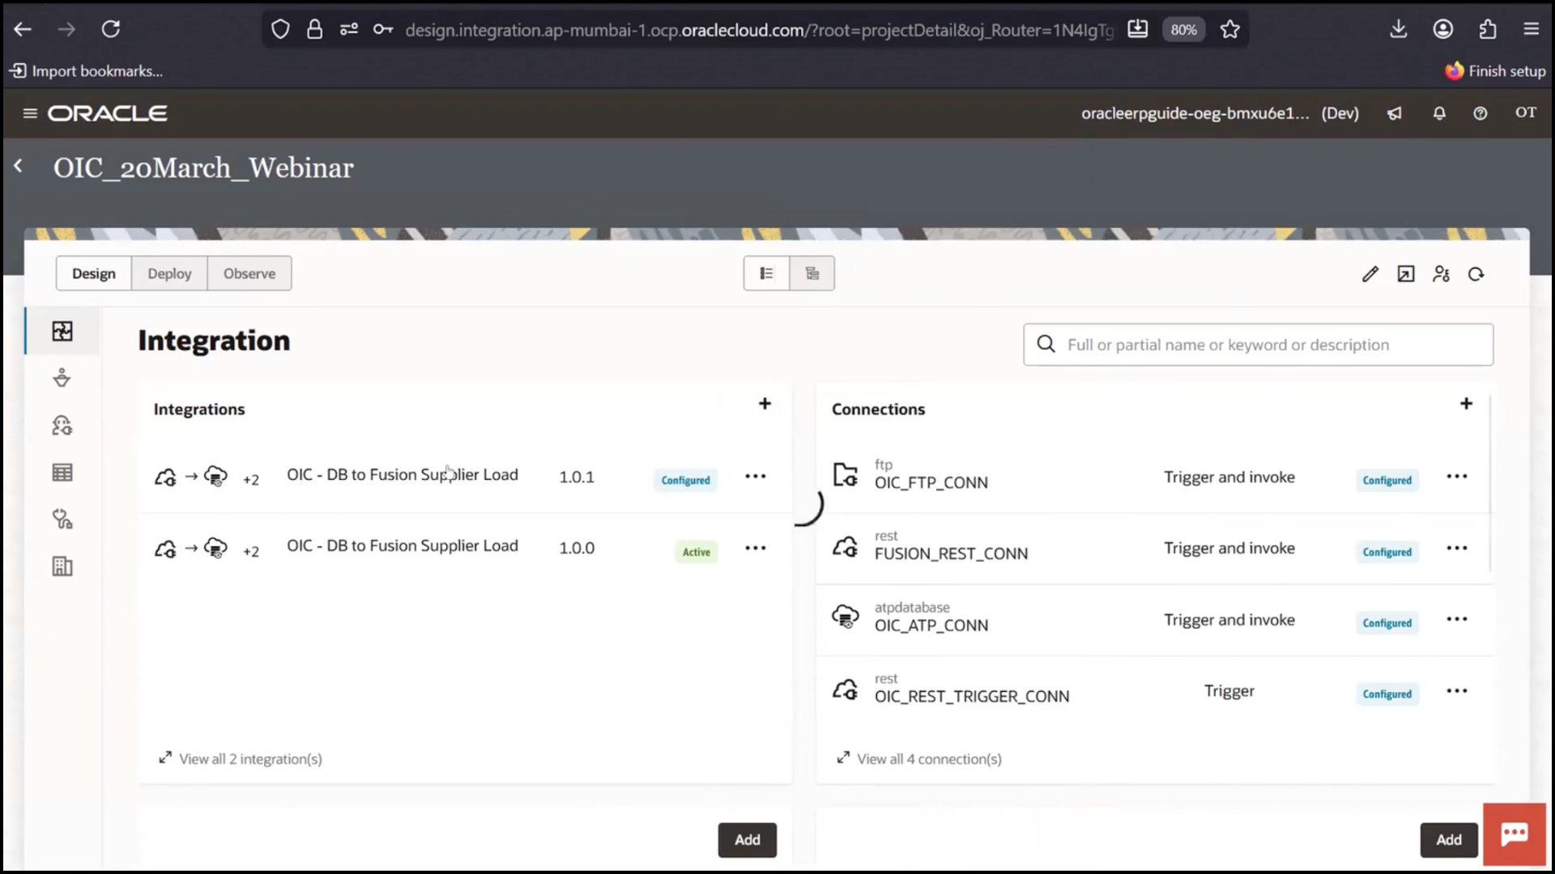
Task: Reload the page with refresh icon
Action: [111, 30]
